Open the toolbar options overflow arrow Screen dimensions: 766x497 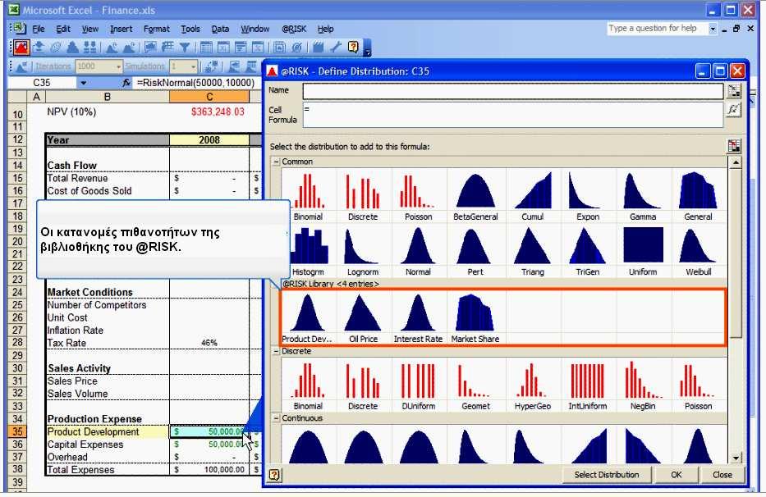[x=367, y=48]
